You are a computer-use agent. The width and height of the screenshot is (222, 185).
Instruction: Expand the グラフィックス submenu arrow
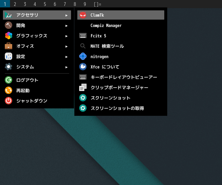(x=66, y=36)
